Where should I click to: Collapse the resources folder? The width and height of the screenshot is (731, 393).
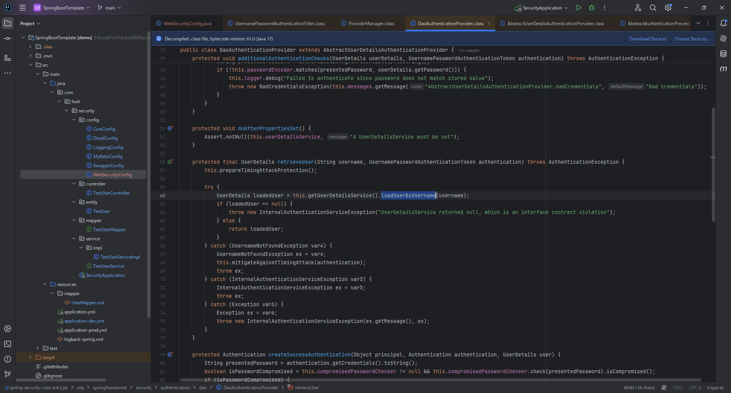coord(45,284)
